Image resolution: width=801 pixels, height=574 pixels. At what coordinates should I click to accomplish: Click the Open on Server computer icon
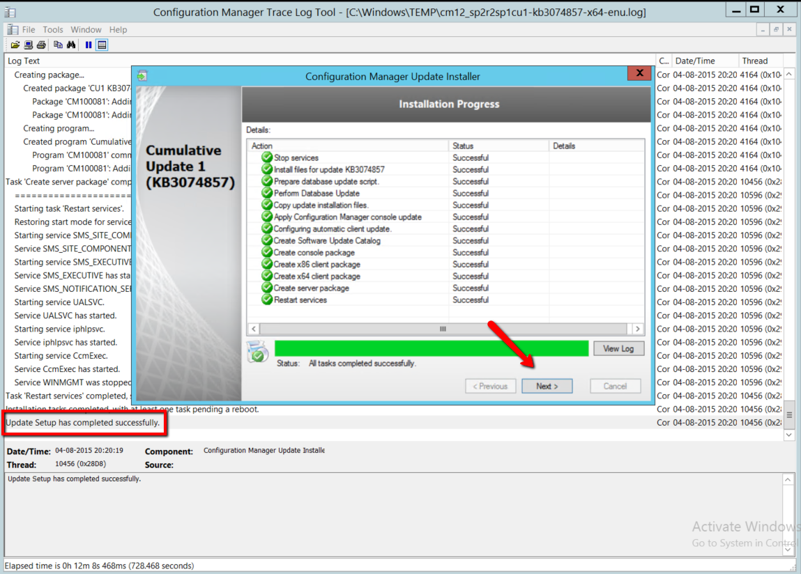pos(29,45)
